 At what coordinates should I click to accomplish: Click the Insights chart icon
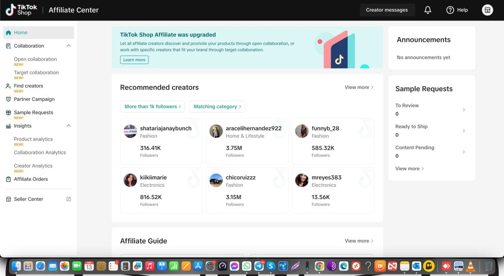pos(8,126)
